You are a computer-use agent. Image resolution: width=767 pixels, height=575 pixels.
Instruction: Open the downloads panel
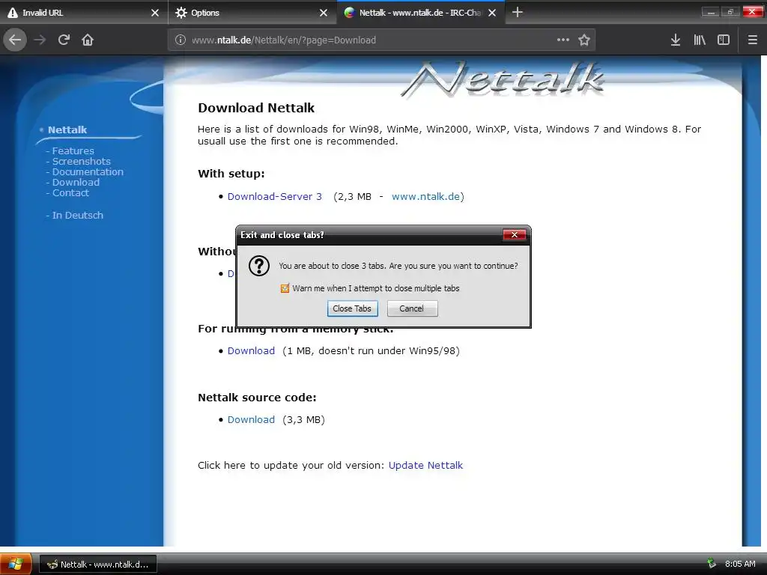pyautogui.click(x=676, y=40)
